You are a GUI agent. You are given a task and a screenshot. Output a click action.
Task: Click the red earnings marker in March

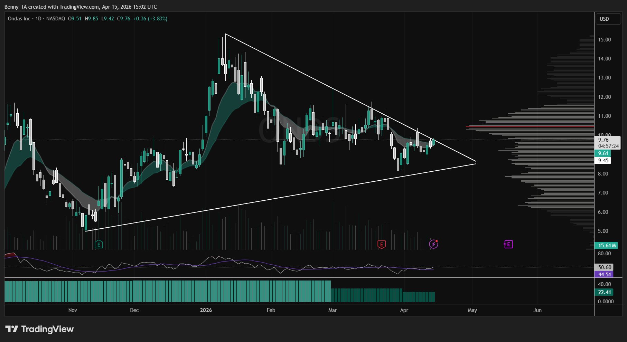381,245
